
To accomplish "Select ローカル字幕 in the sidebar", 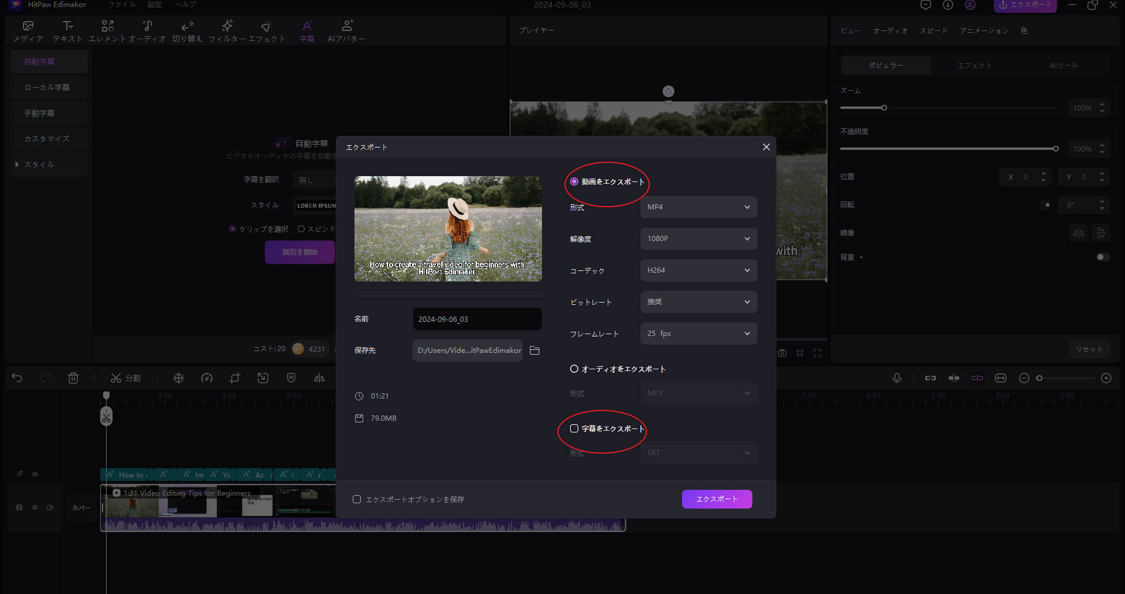I will point(49,87).
